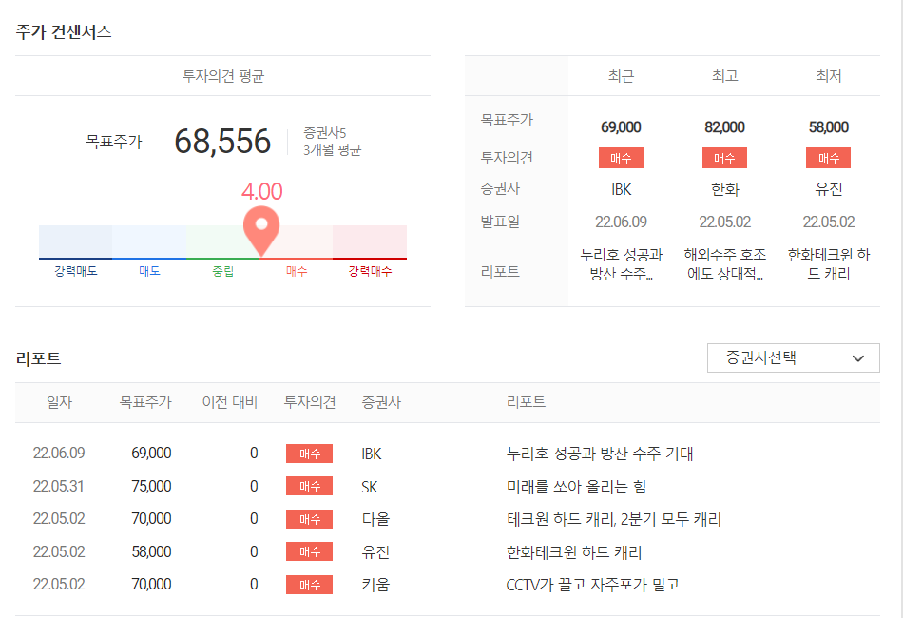903x618 pixels.
Task: Click 매수 badge under 최고 column
Action: [724, 158]
